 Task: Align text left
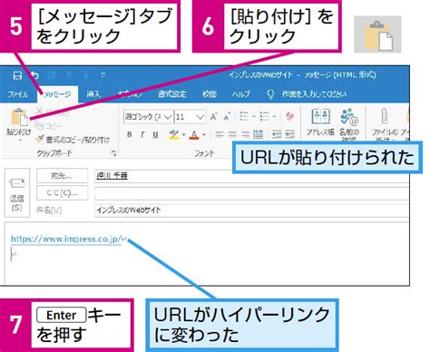(x=220, y=134)
